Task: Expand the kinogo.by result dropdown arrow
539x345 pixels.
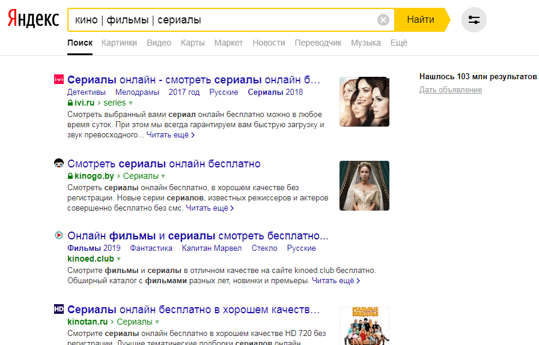Action: pos(163,176)
